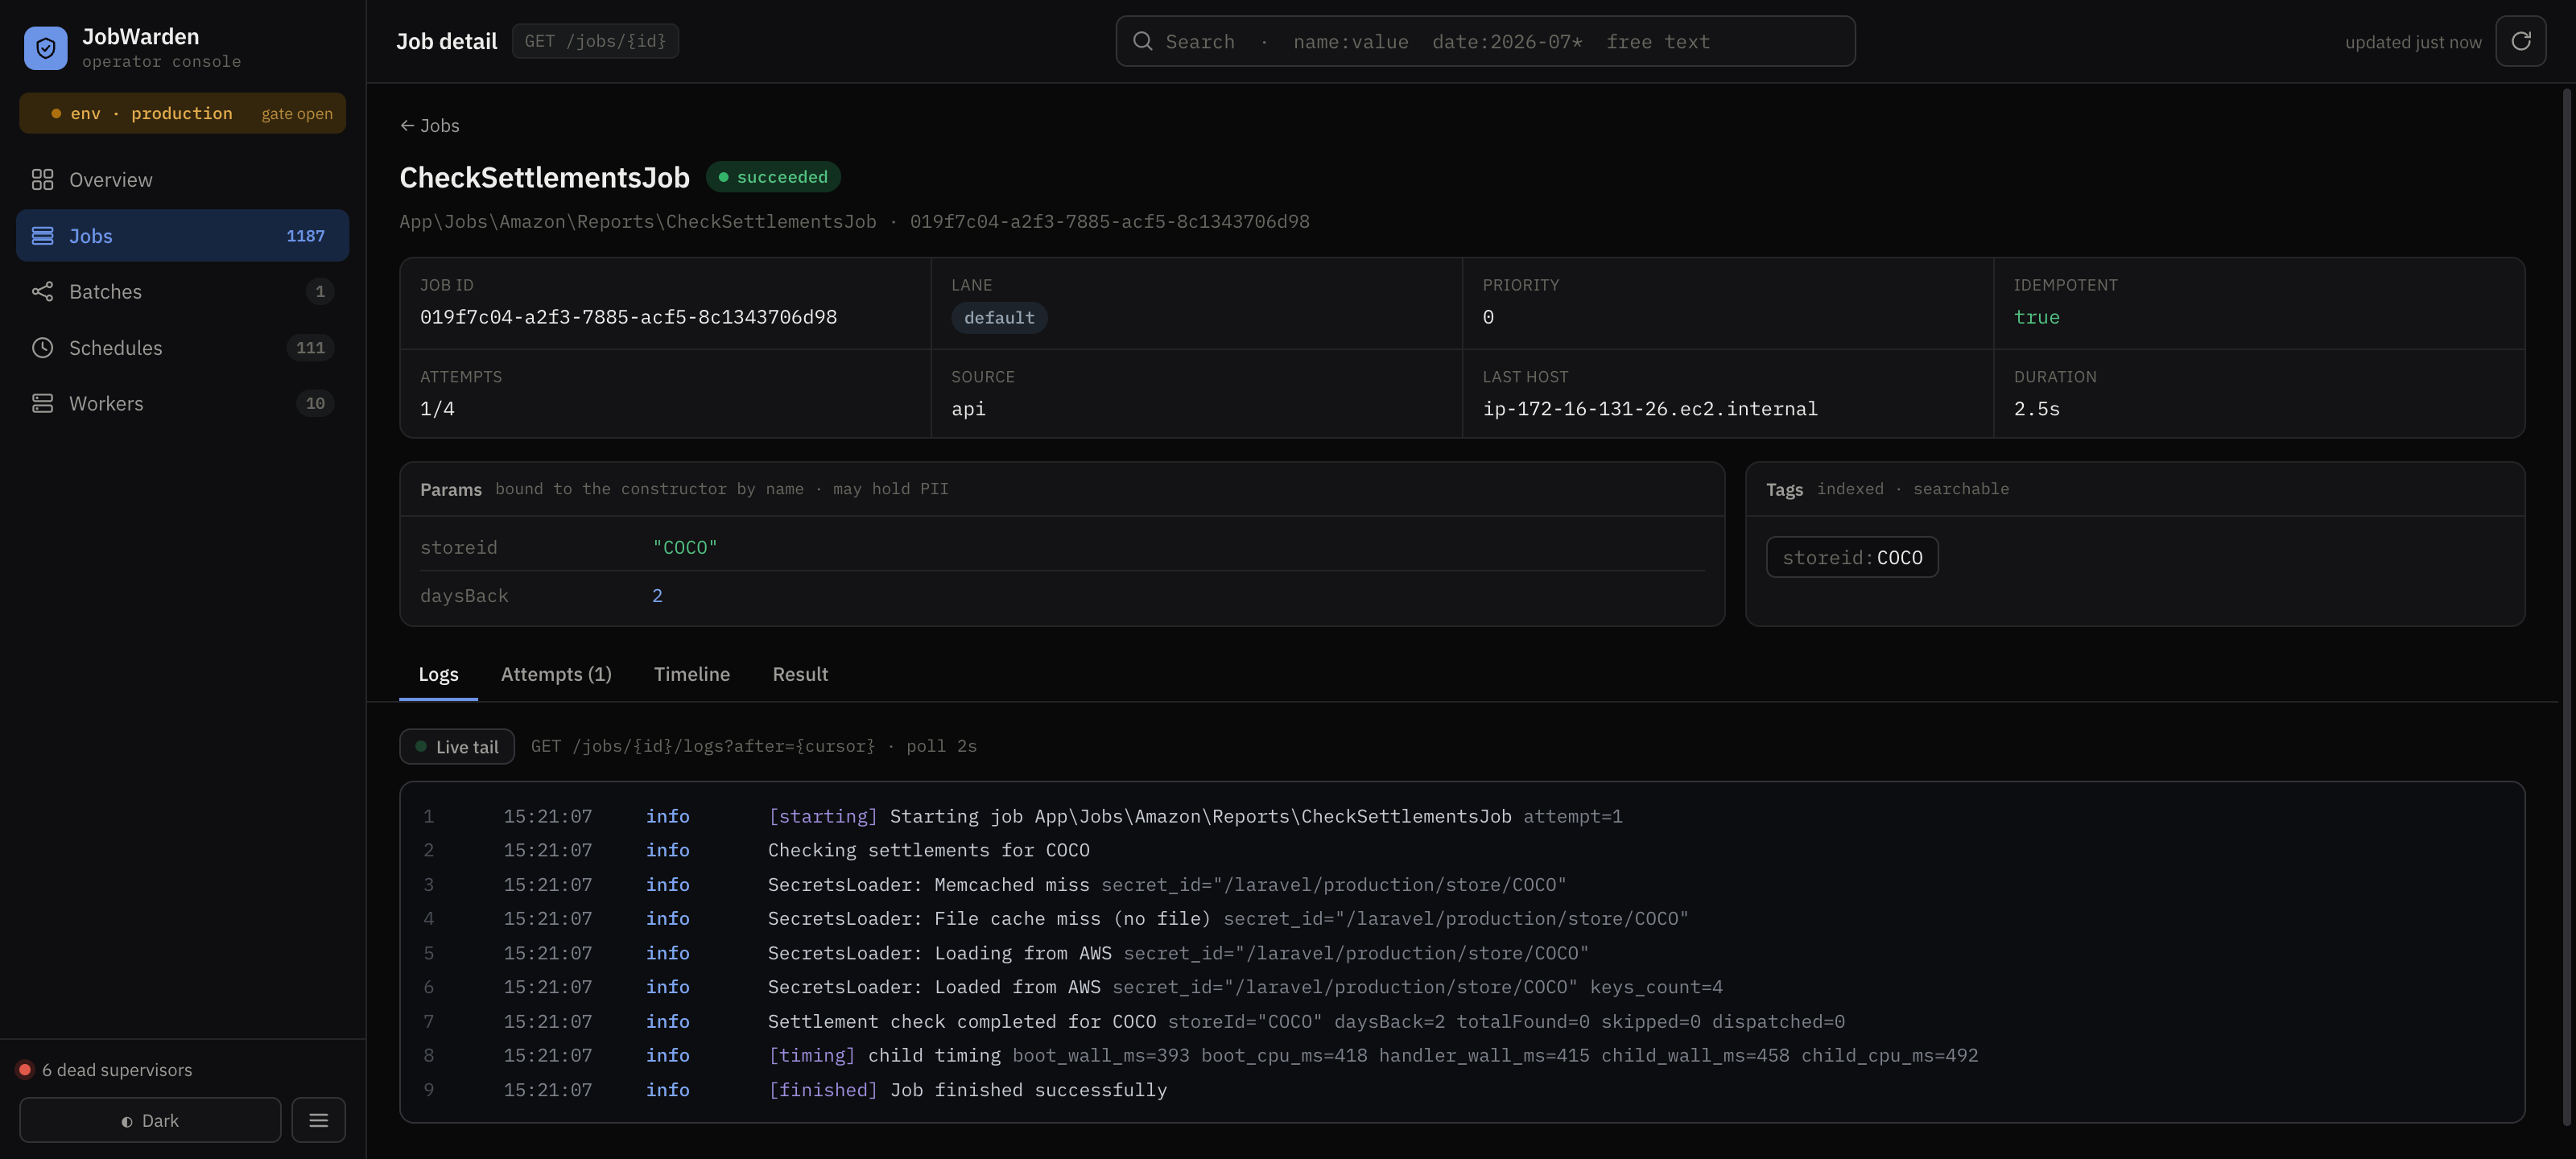This screenshot has height=1159, width=2576.
Task: Click the refresh icon button
Action: tap(2520, 41)
